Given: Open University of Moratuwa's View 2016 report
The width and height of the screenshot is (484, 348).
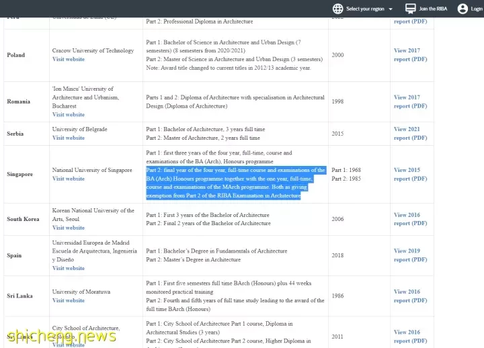Looking at the screenshot, I should click(x=410, y=296).
